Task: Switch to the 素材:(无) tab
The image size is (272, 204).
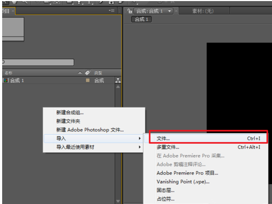Action: (x=203, y=11)
